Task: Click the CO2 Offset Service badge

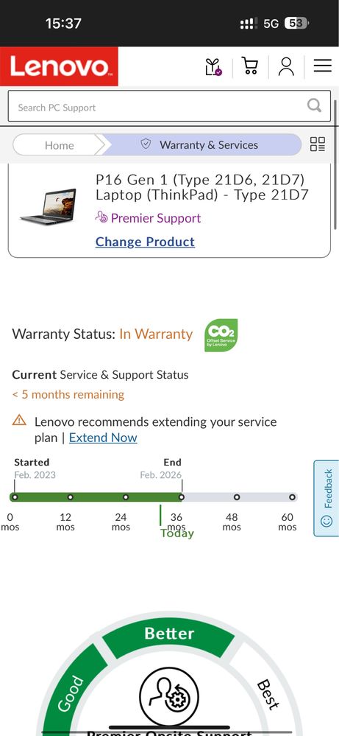Action: click(221, 335)
